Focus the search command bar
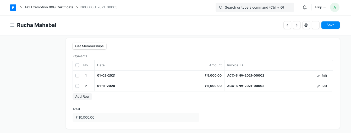Image resolution: width=351 pixels, height=133 pixels. pos(255,7)
